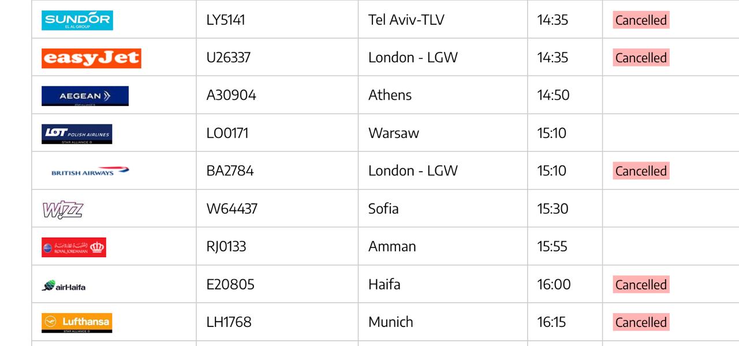Click the LOT Polish Airlines logo

click(77, 134)
